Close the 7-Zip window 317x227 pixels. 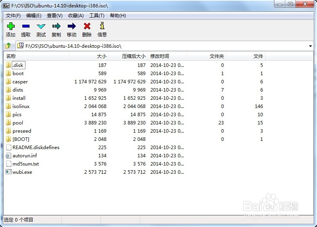(x=305, y=4)
